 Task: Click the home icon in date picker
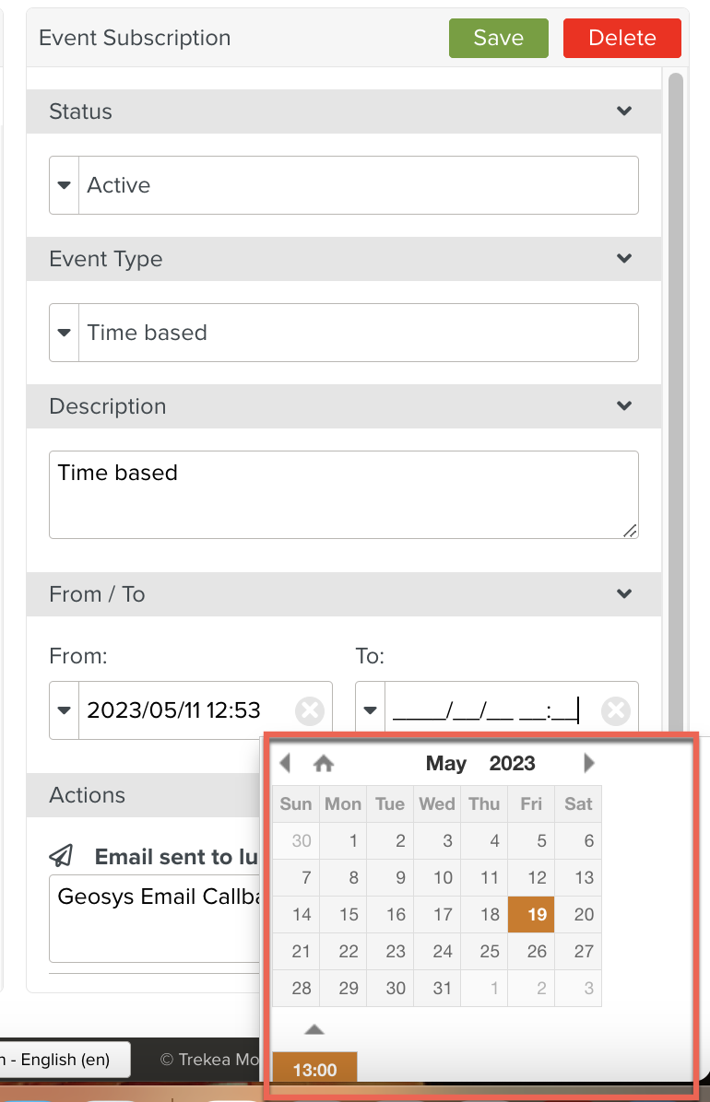click(x=323, y=763)
